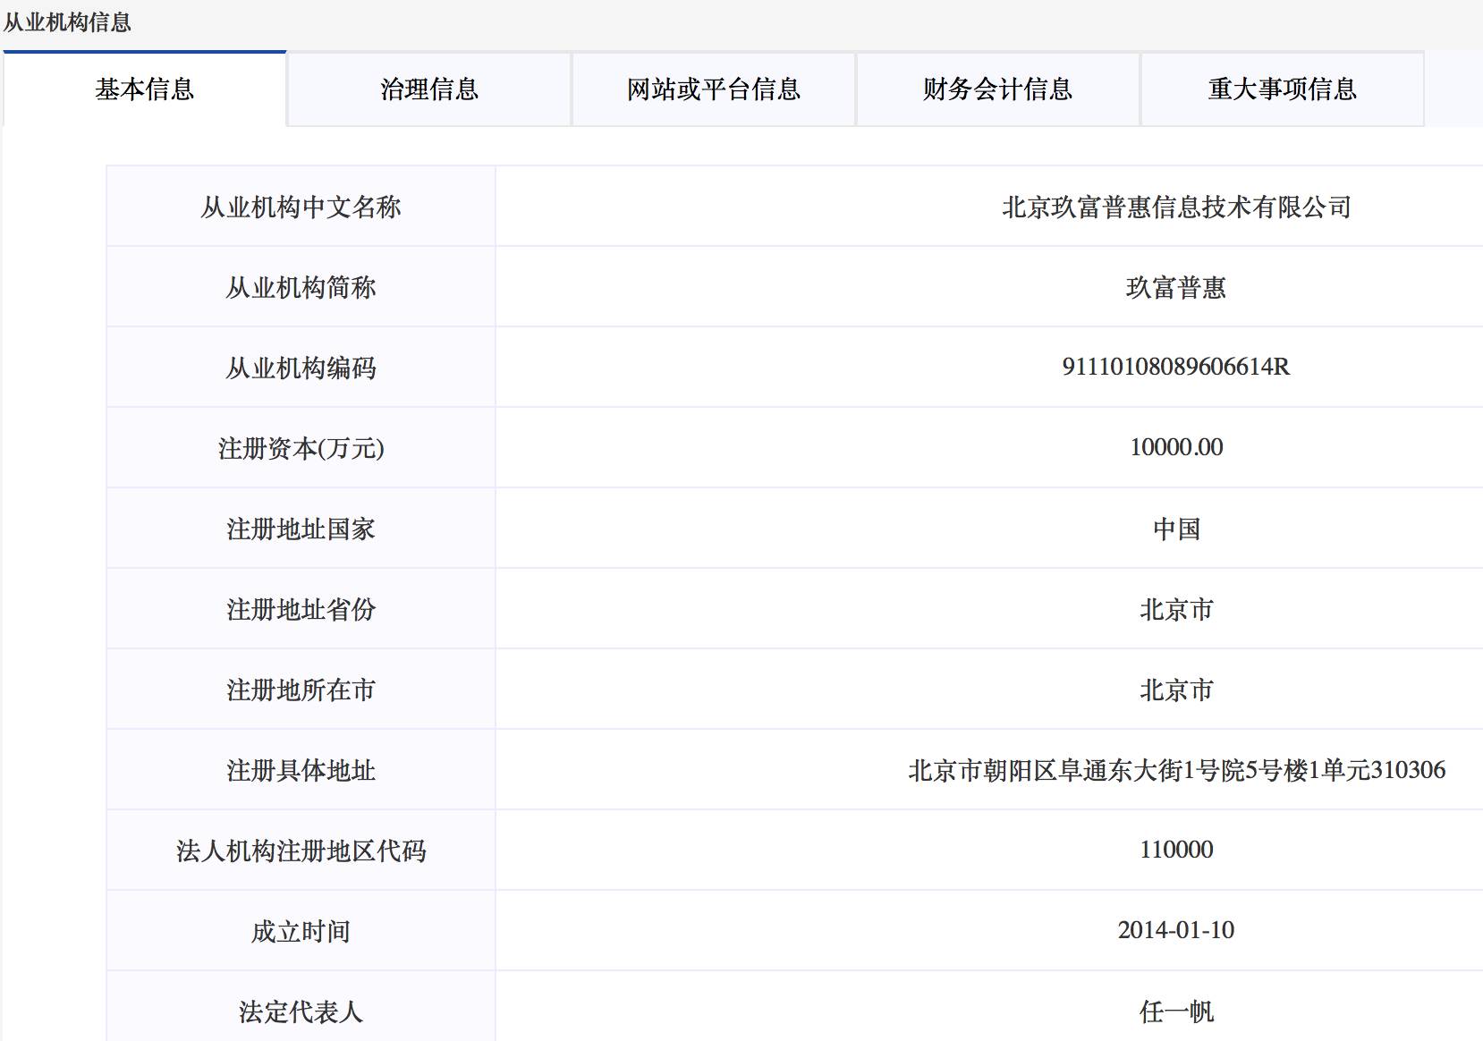Viewport: 1483px width, 1041px height.
Task: Select 北京市 in the 注册地所在市 row
Action: [x=1176, y=689]
